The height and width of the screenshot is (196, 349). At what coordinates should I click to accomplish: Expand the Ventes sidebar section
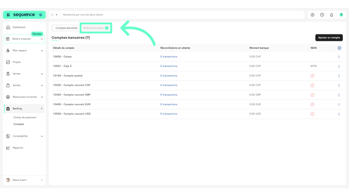click(42, 74)
